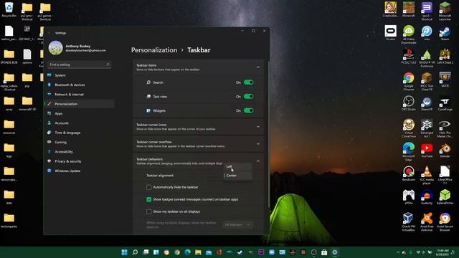Select the LibreOffice desktop icon
The width and height of the screenshot is (459, 258).
point(445,175)
